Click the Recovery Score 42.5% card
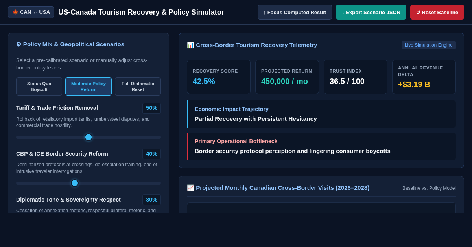This screenshot has width=472, height=247. point(219,77)
